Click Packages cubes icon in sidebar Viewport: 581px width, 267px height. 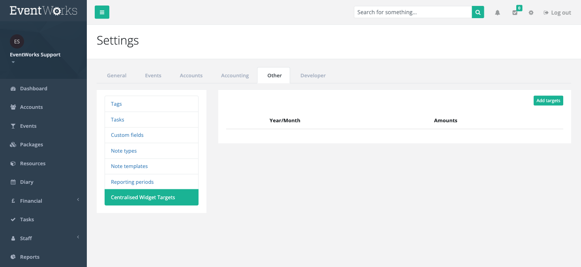click(x=13, y=145)
